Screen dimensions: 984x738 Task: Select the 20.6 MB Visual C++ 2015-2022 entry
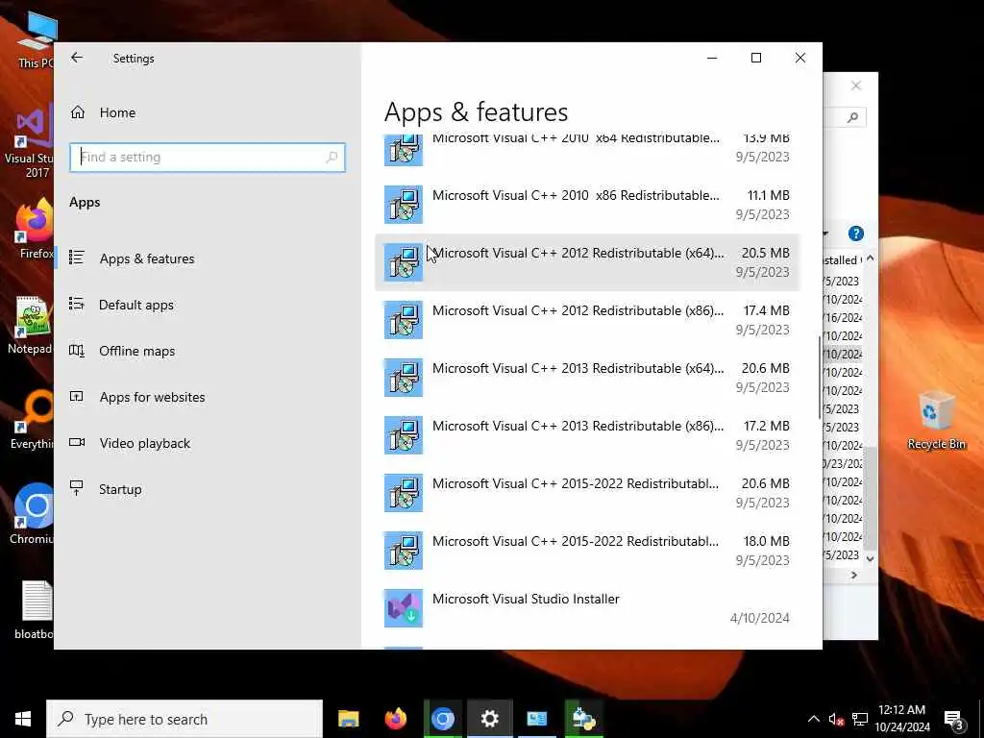click(587, 493)
